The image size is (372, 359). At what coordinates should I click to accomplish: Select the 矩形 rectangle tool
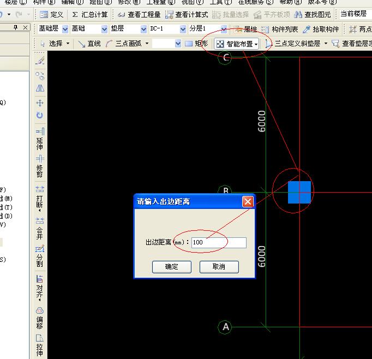196,44
